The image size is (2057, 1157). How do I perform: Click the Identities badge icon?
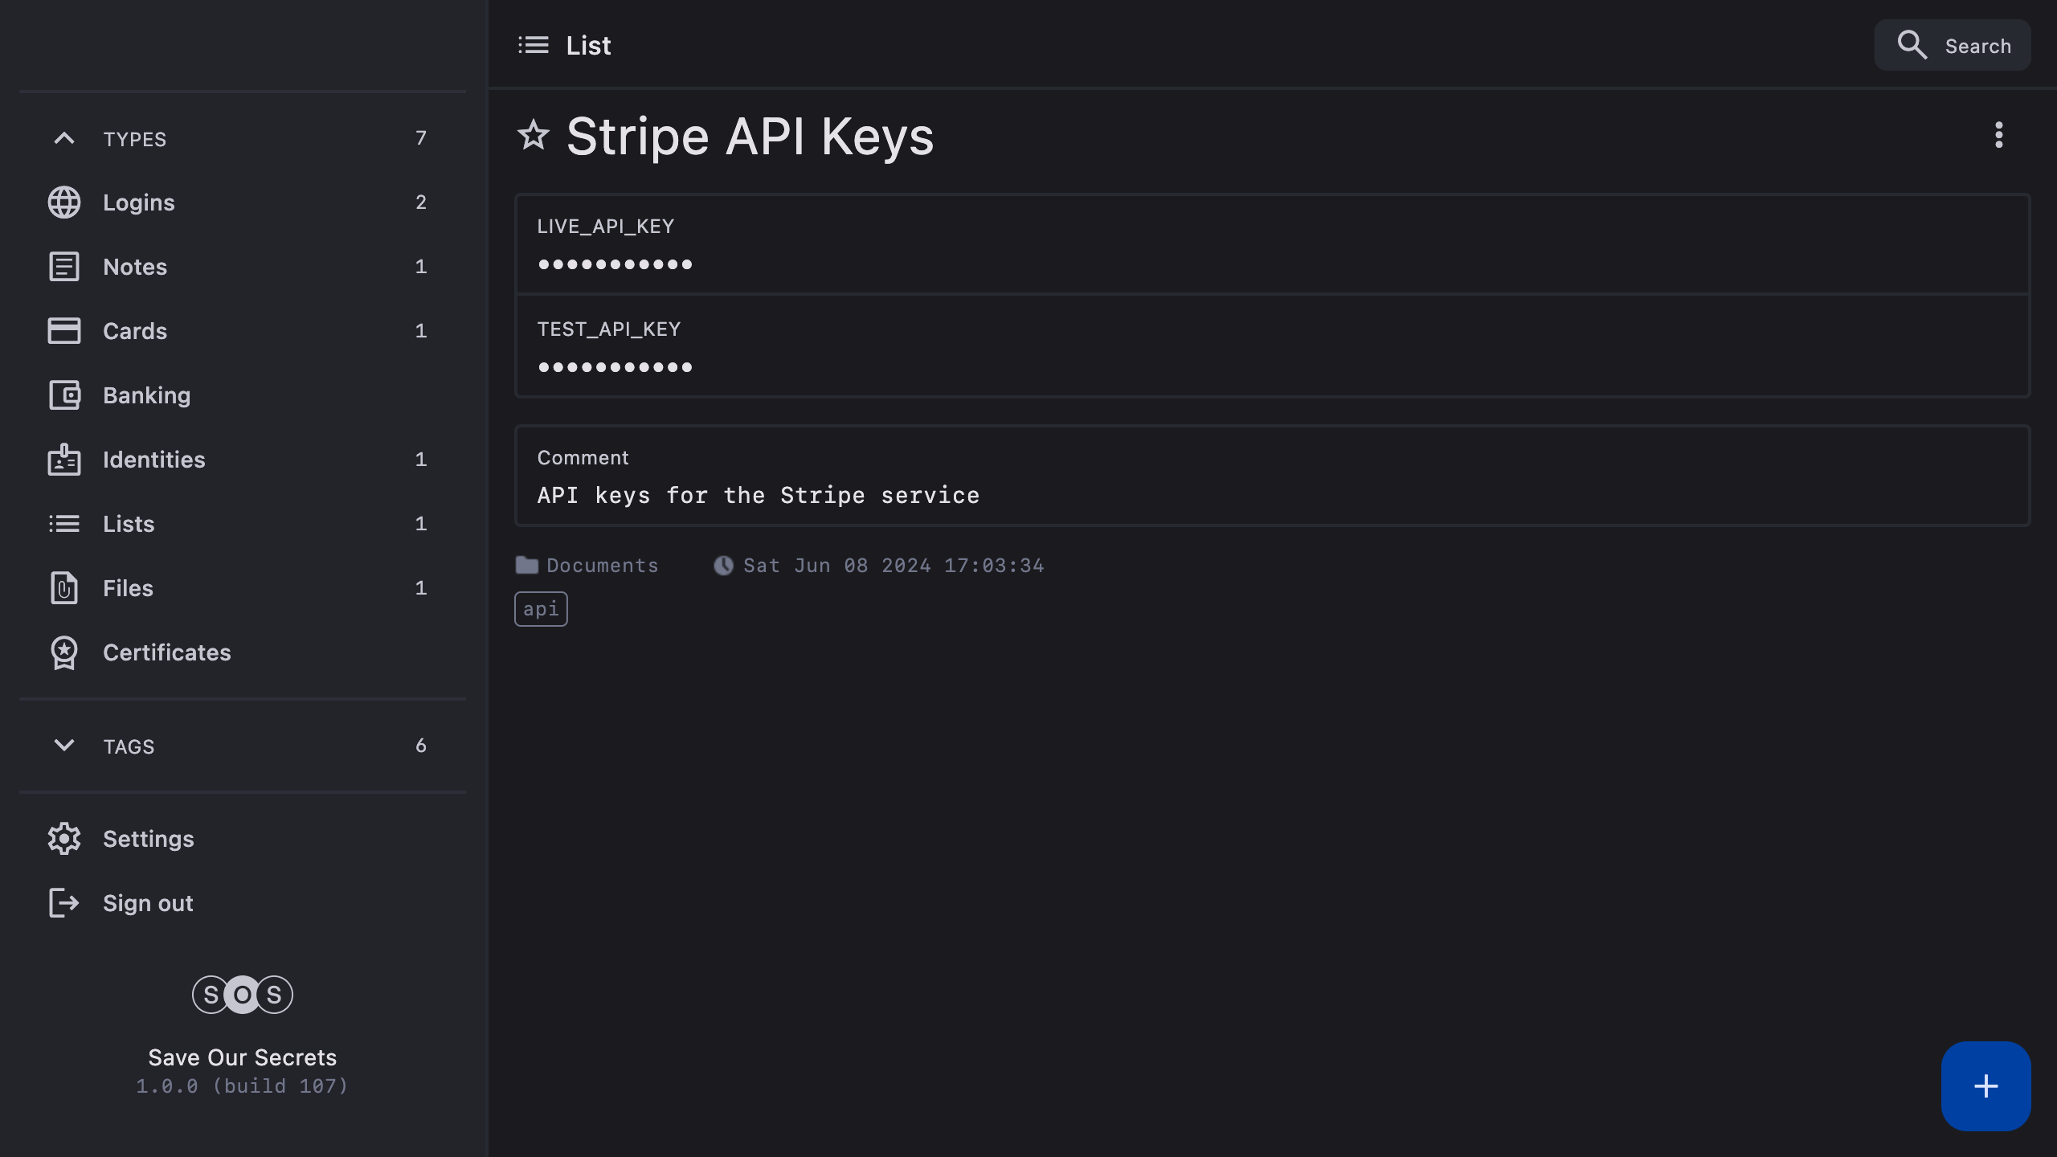click(x=64, y=460)
